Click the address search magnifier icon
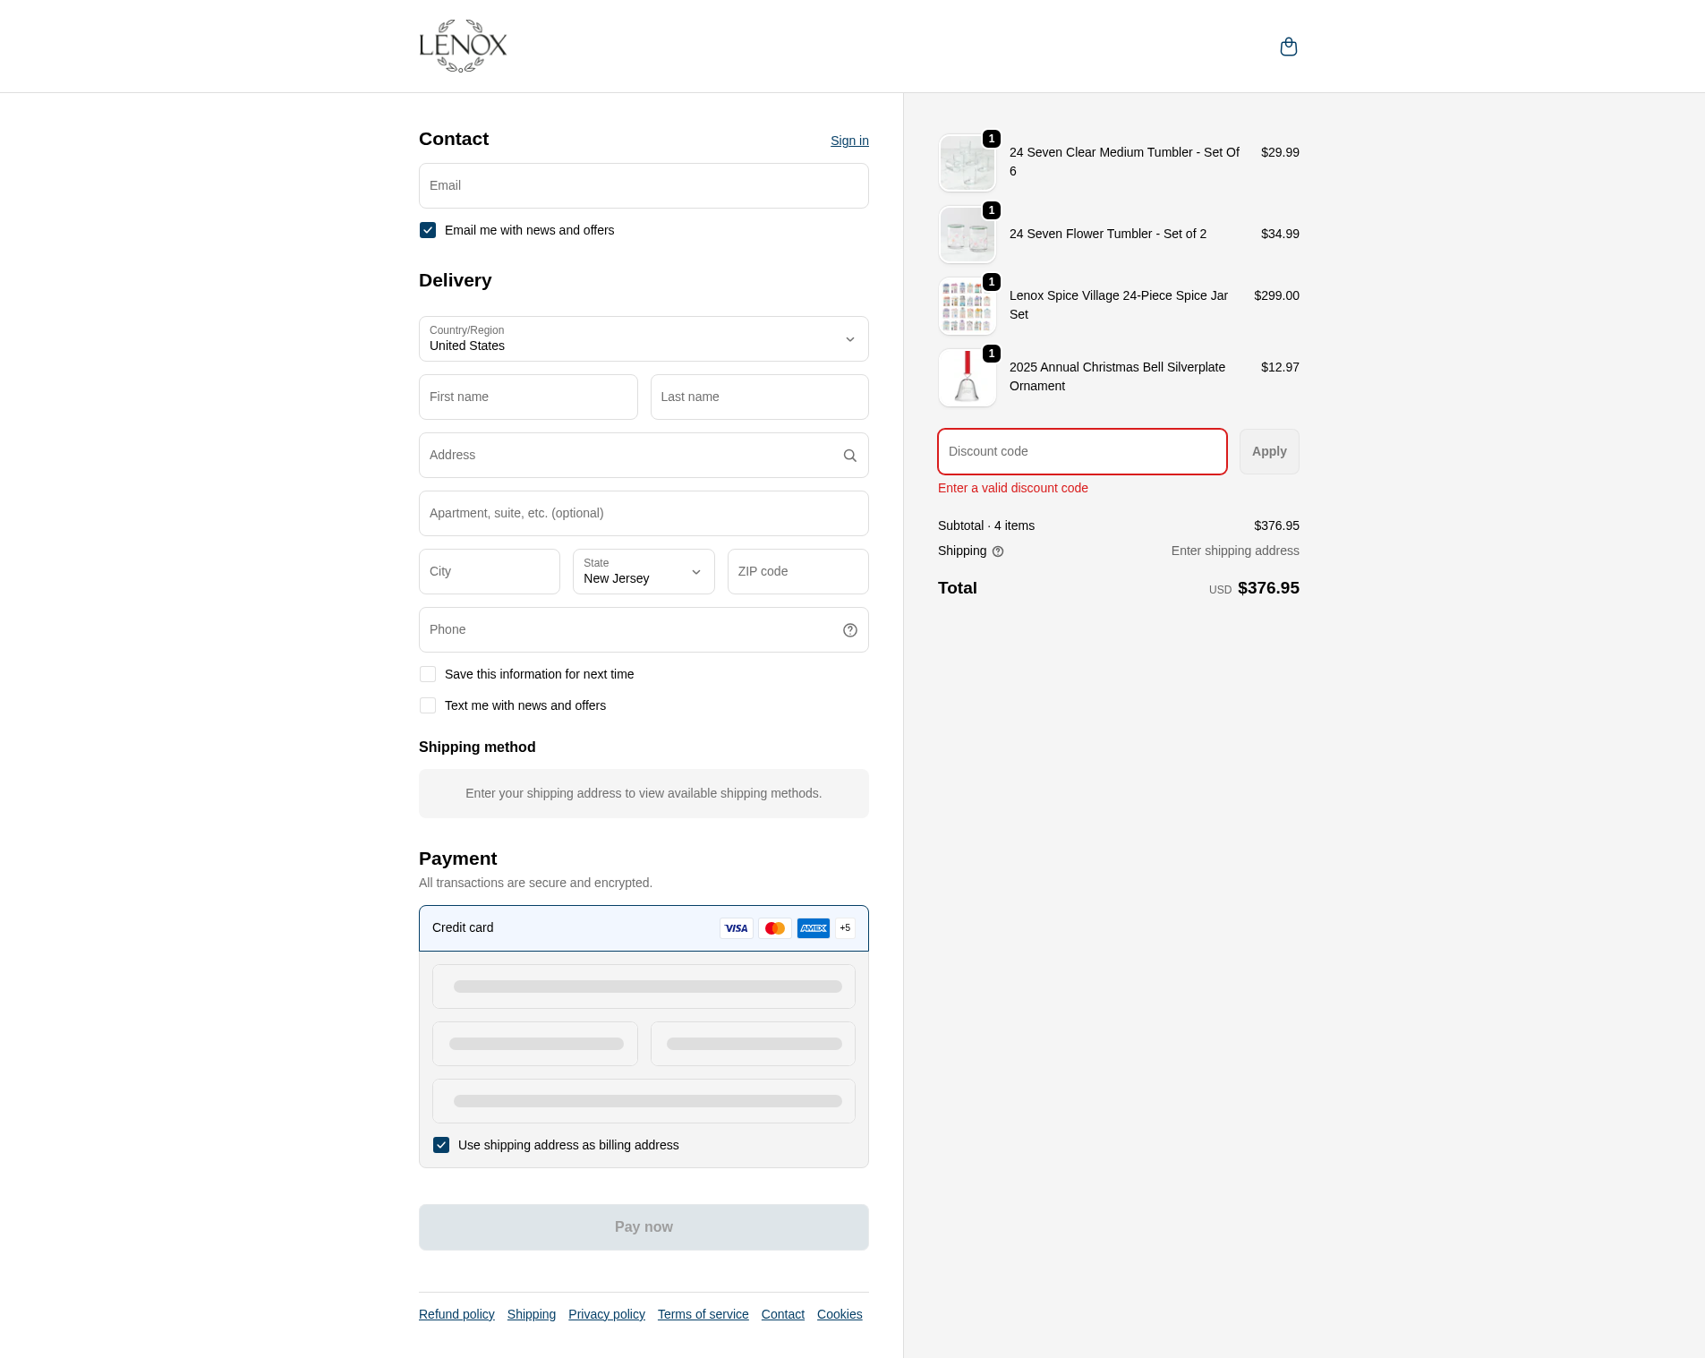The image size is (1705, 1358). 849,456
